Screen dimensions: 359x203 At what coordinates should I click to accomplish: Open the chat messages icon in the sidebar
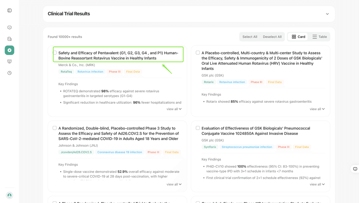click(x=9, y=27)
